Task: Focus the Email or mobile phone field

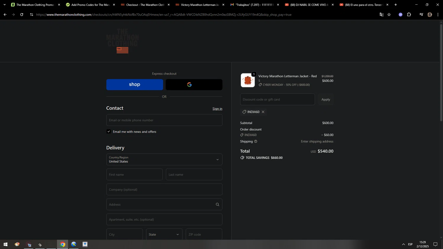Action: pyautogui.click(x=164, y=120)
